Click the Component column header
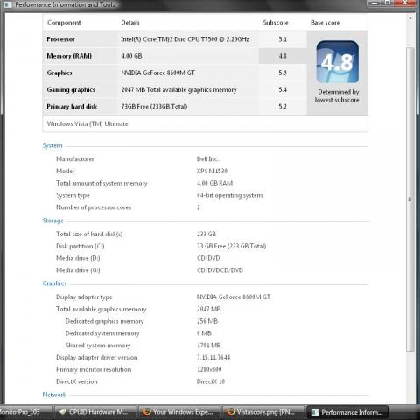 click(64, 23)
